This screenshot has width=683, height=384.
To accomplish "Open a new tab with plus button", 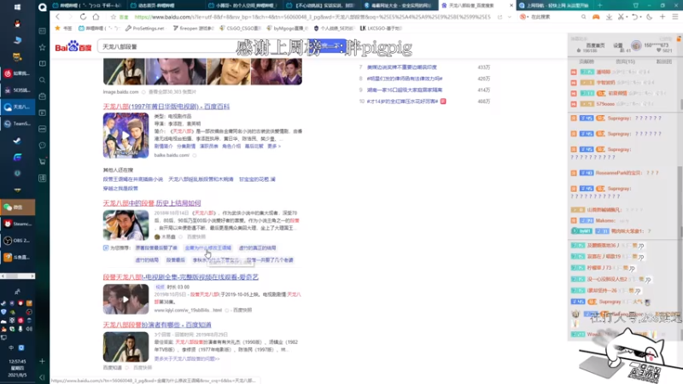I will (x=600, y=5).
